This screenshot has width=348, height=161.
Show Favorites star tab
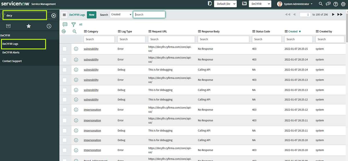(29, 26)
